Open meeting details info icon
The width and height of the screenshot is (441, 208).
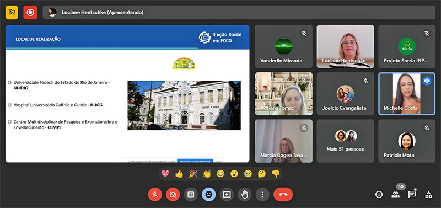coord(379,194)
